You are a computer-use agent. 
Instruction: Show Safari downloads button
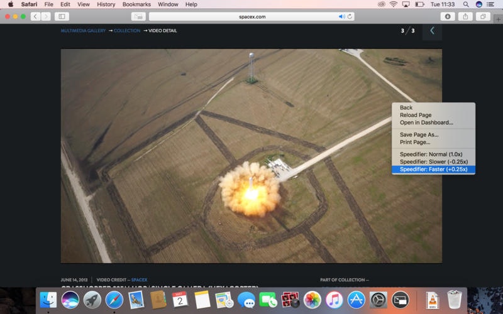[x=448, y=16]
